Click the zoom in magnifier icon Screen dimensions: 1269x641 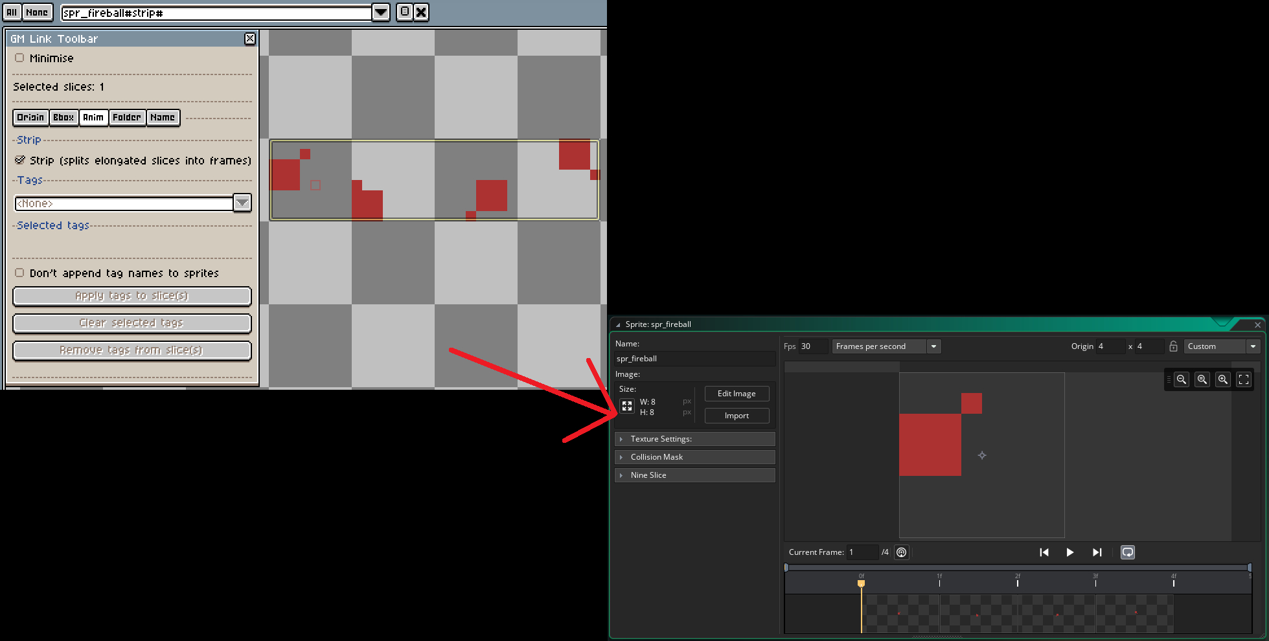[x=1222, y=379]
